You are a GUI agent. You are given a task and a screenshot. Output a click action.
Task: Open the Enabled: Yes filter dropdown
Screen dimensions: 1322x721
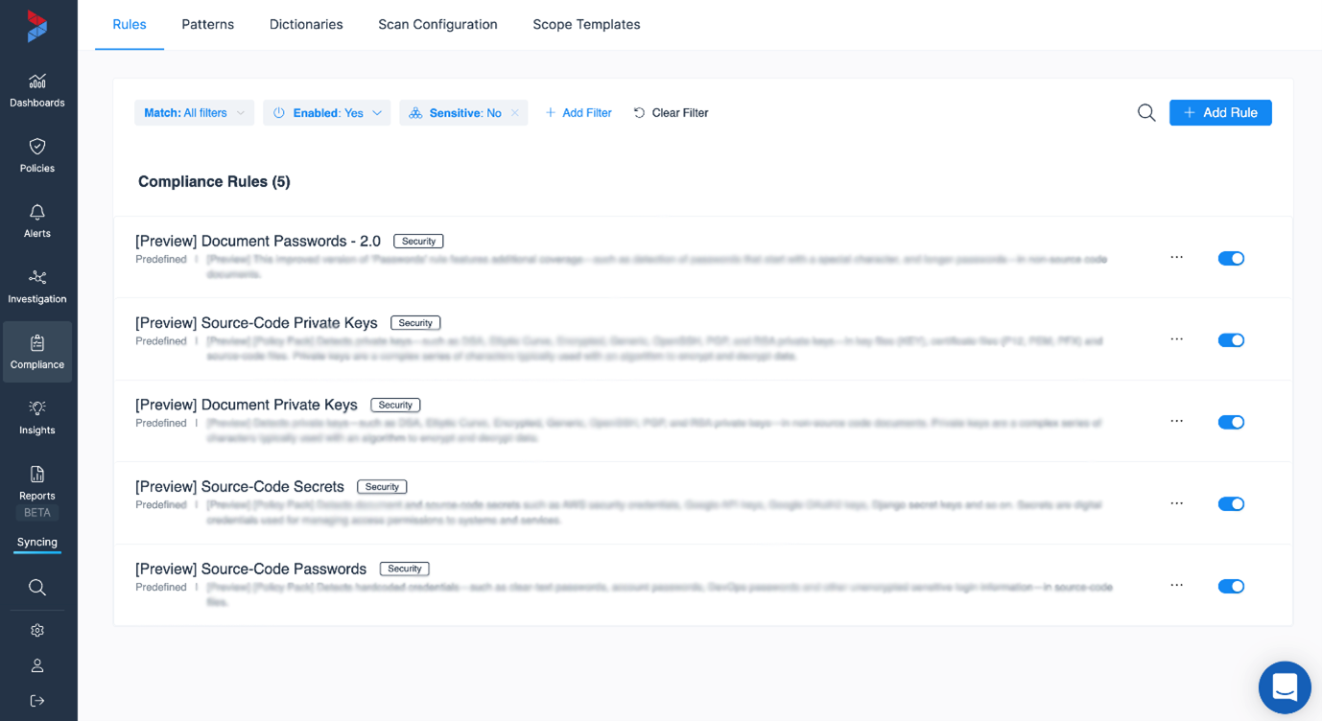[326, 112]
